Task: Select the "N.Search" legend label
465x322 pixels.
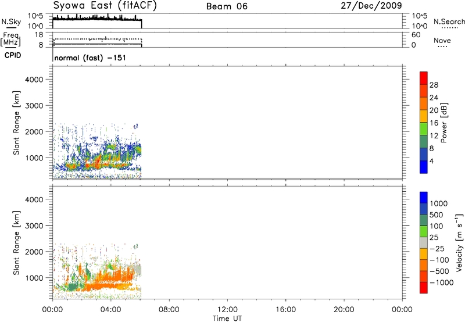Action: 449,22
